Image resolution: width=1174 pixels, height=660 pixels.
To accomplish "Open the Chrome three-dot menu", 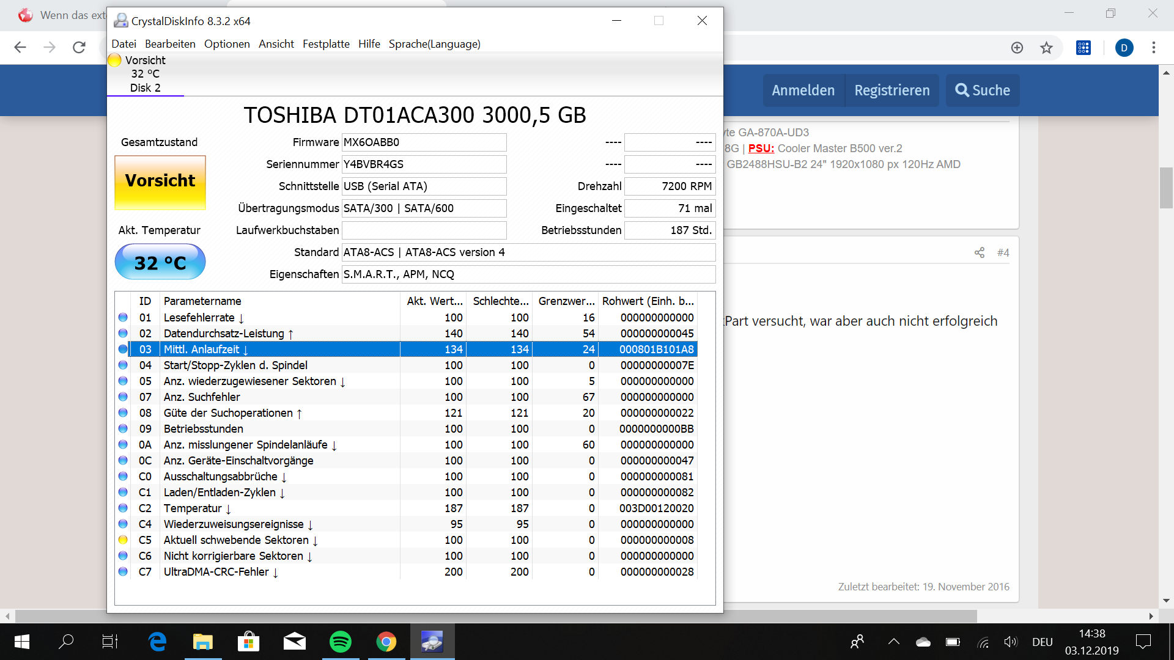I will tap(1153, 48).
